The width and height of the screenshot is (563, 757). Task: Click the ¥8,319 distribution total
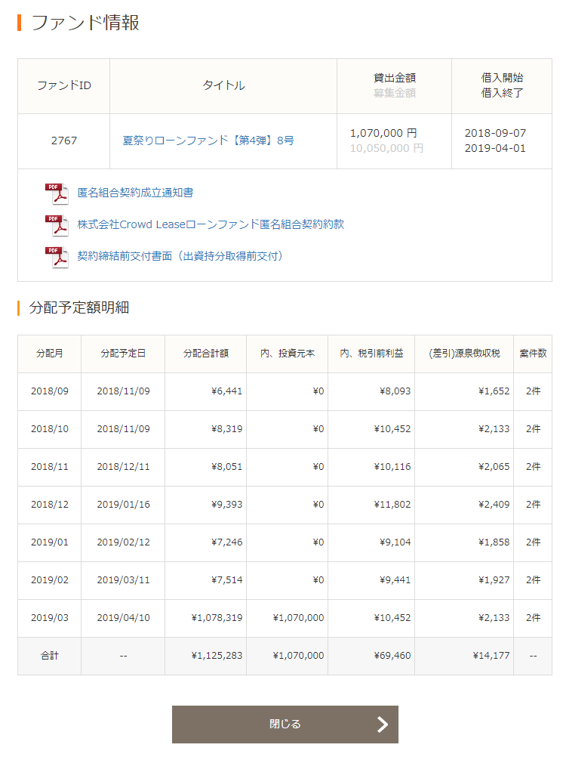click(x=226, y=429)
